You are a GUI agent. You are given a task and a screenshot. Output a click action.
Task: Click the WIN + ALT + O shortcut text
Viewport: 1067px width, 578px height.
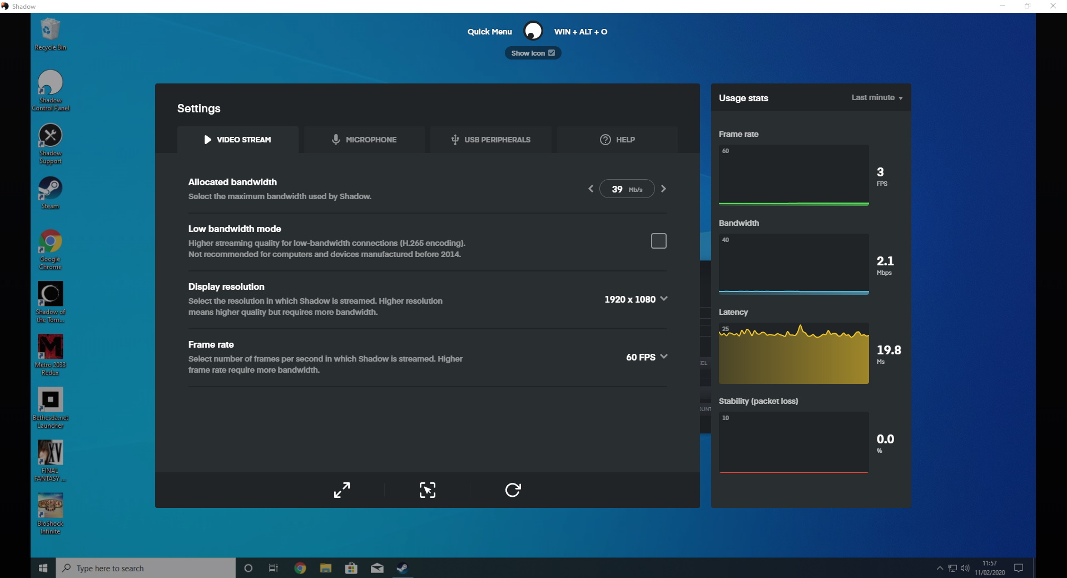click(x=580, y=32)
